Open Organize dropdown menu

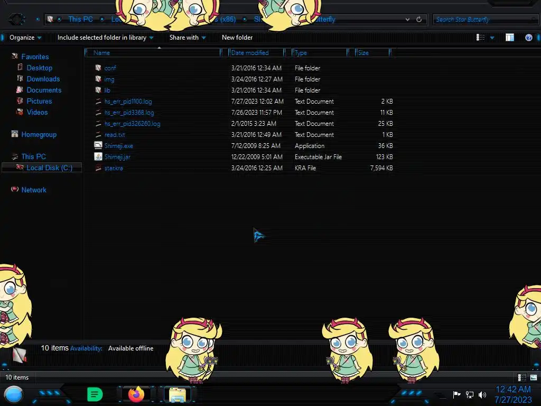[25, 38]
